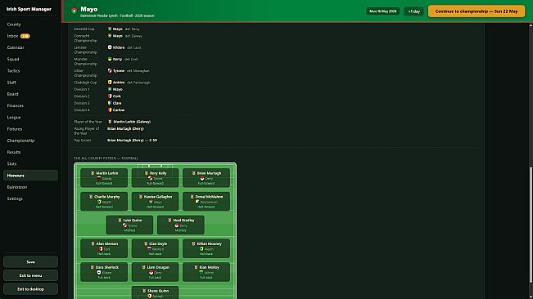This screenshot has width=533, height=299.
Task: Select the Honours sidebar item
Action: pyautogui.click(x=30, y=176)
